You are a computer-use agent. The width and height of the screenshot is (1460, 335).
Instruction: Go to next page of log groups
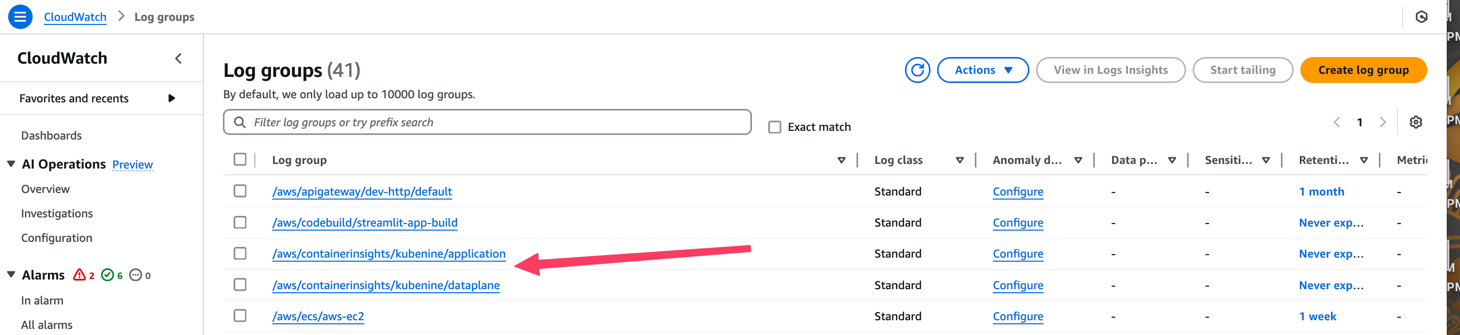pyautogui.click(x=1382, y=122)
